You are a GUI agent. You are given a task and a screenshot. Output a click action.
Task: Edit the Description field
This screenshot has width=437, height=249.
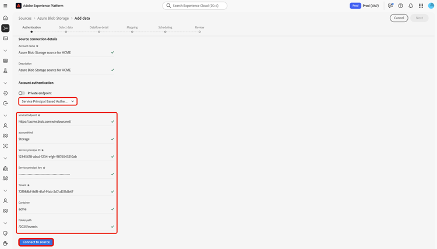pos(66,70)
